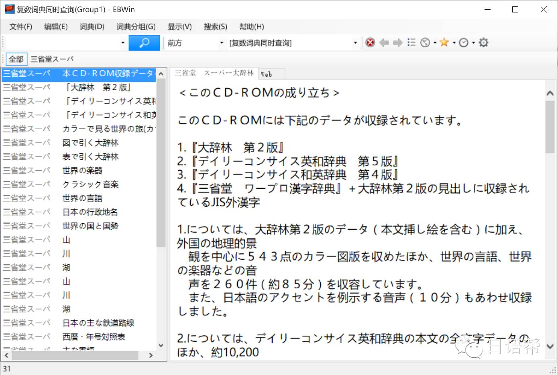The width and height of the screenshot is (558, 375).
Task: Click result list horizontal scroll left arrow
Action: click(6, 355)
